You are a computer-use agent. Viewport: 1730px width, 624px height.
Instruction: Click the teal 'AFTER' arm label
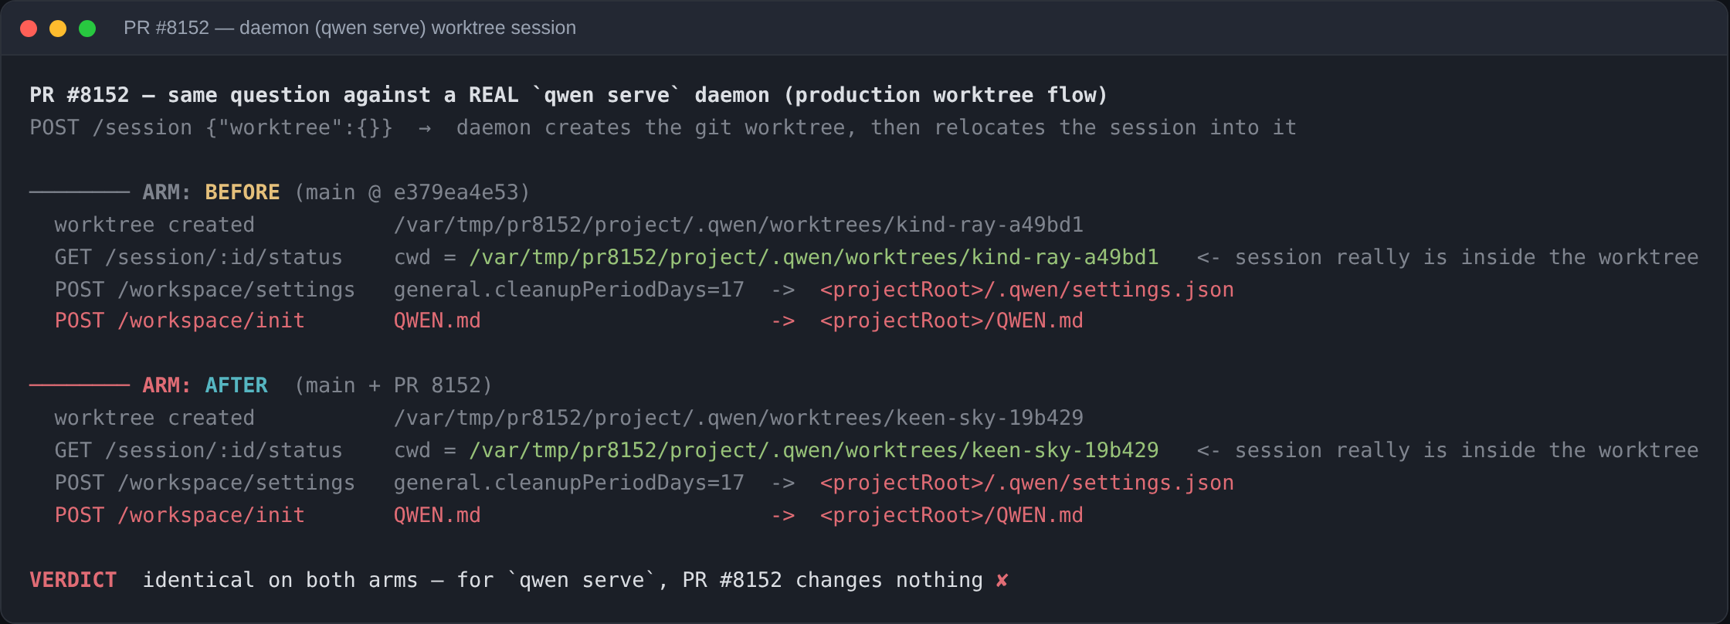tap(236, 385)
